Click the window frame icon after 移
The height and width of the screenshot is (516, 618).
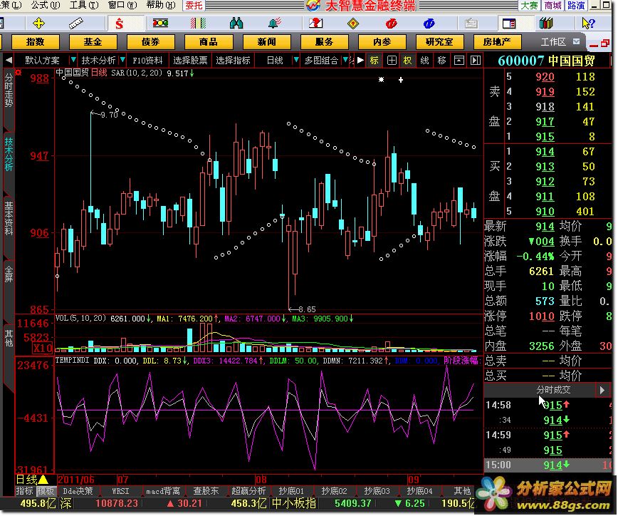tap(459, 60)
